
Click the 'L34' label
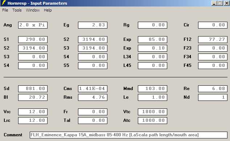tap(127, 57)
